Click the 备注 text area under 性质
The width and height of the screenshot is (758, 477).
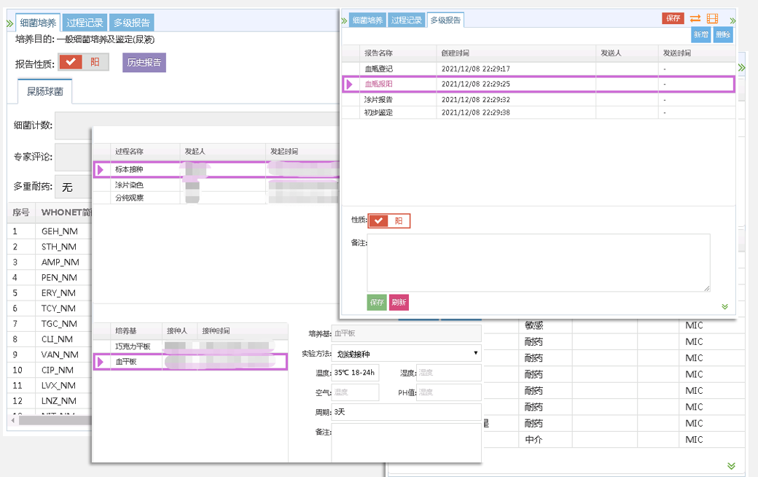click(x=539, y=263)
